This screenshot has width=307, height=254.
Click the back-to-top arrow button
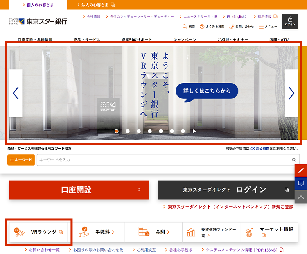pos(301,197)
